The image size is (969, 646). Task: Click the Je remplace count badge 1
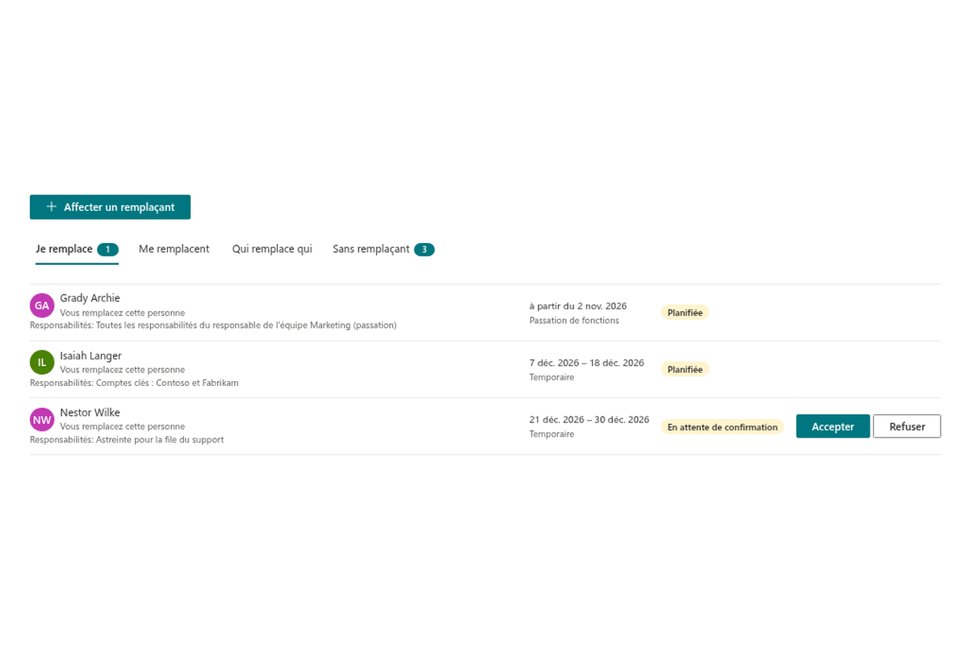107,250
